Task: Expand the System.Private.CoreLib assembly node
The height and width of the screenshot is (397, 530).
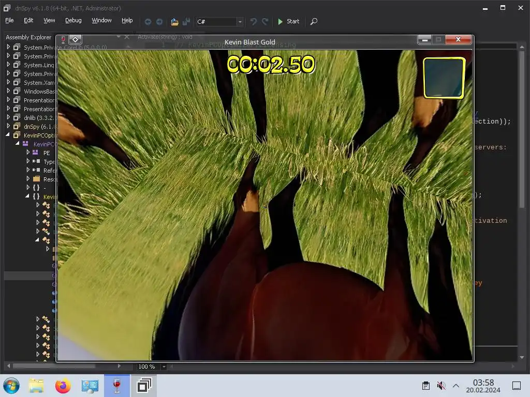Action: [8, 47]
